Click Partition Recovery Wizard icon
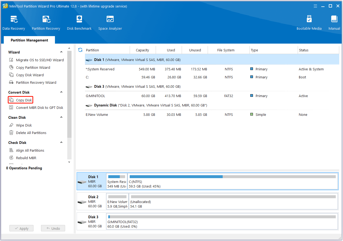The image size is (343, 241). pos(11,82)
